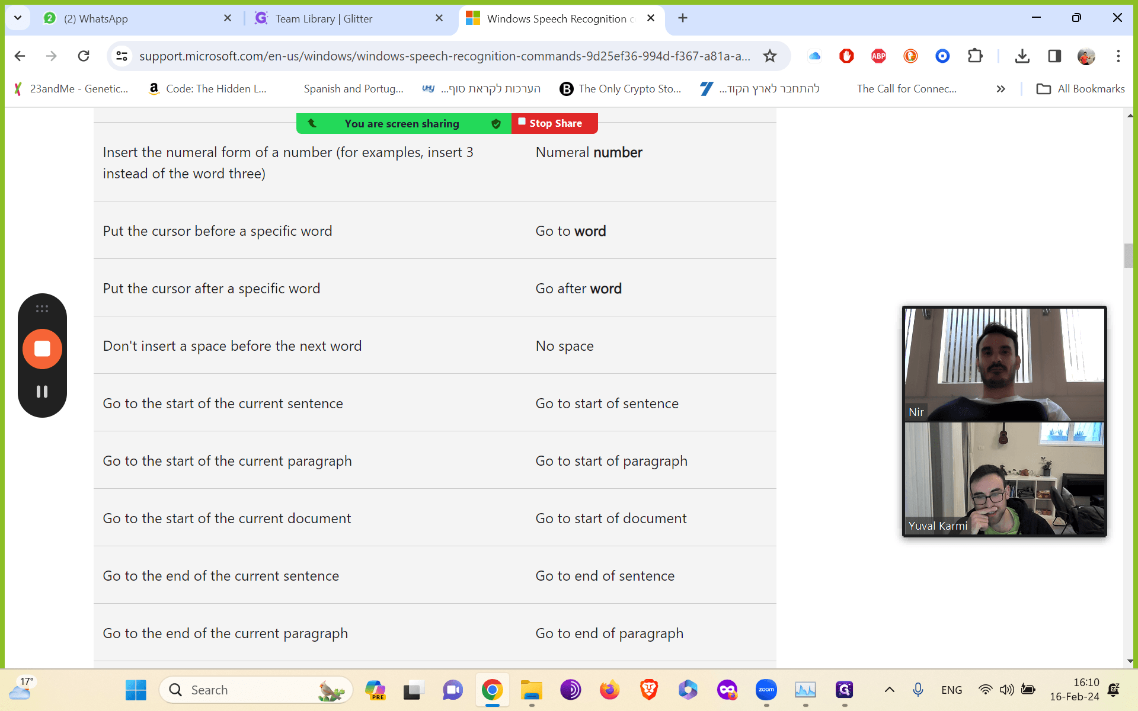Viewport: 1138px width, 711px height.
Task: Open the Chrome three-dot menu
Action: [1118, 56]
